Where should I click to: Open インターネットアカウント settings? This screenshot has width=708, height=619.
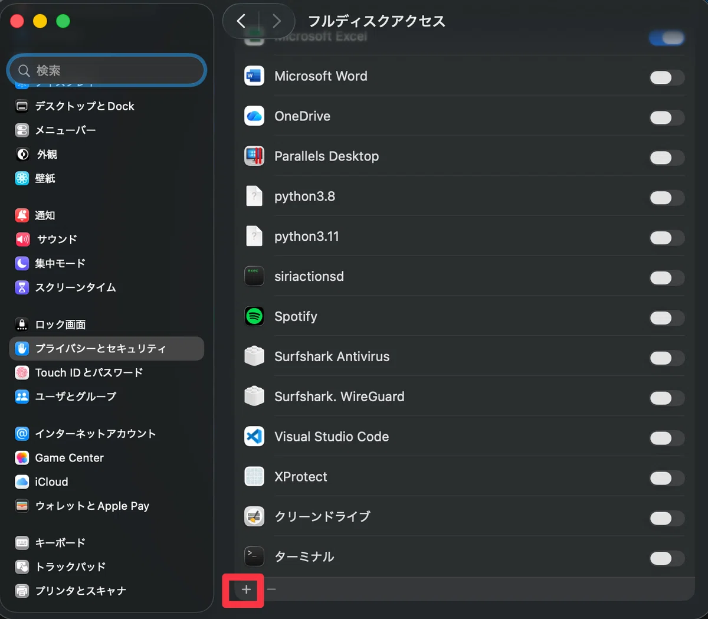(107, 434)
